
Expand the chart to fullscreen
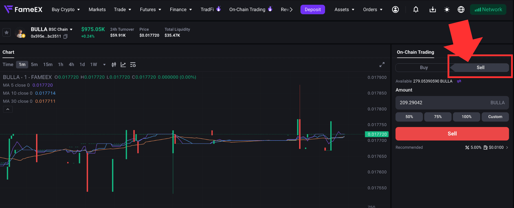pos(382,65)
